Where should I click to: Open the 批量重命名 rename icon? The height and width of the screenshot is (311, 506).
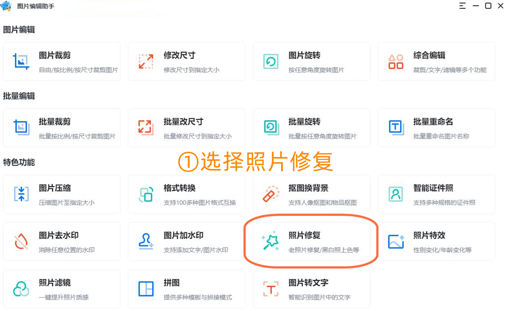click(395, 127)
